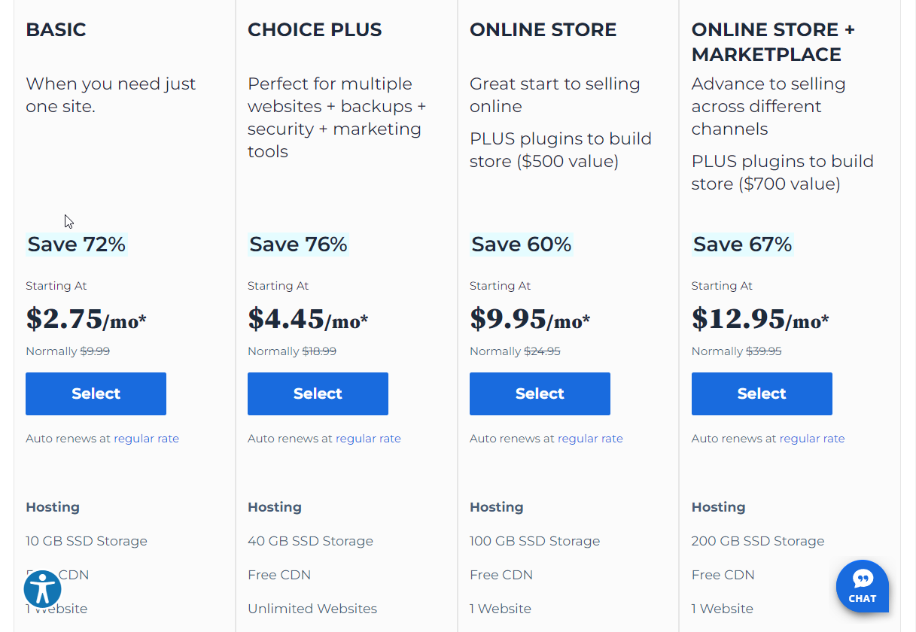Open the accessibility options icon

pyautogui.click(x=42, y=589)
